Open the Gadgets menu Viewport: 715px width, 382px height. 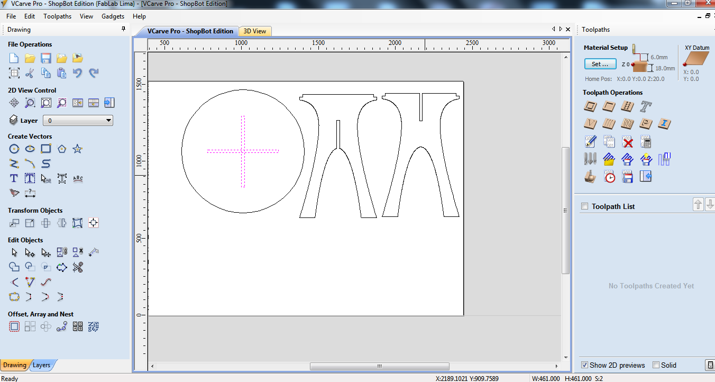coord(113,16)
